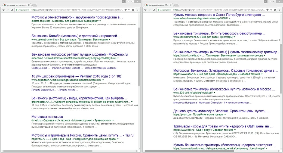Click star bookmark icon in right window
The width and height of the screenshot is (283, 153).
click(x=275, y=10)
